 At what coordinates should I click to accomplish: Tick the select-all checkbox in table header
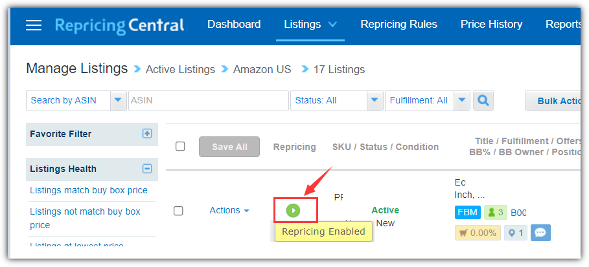click(180, 146)
